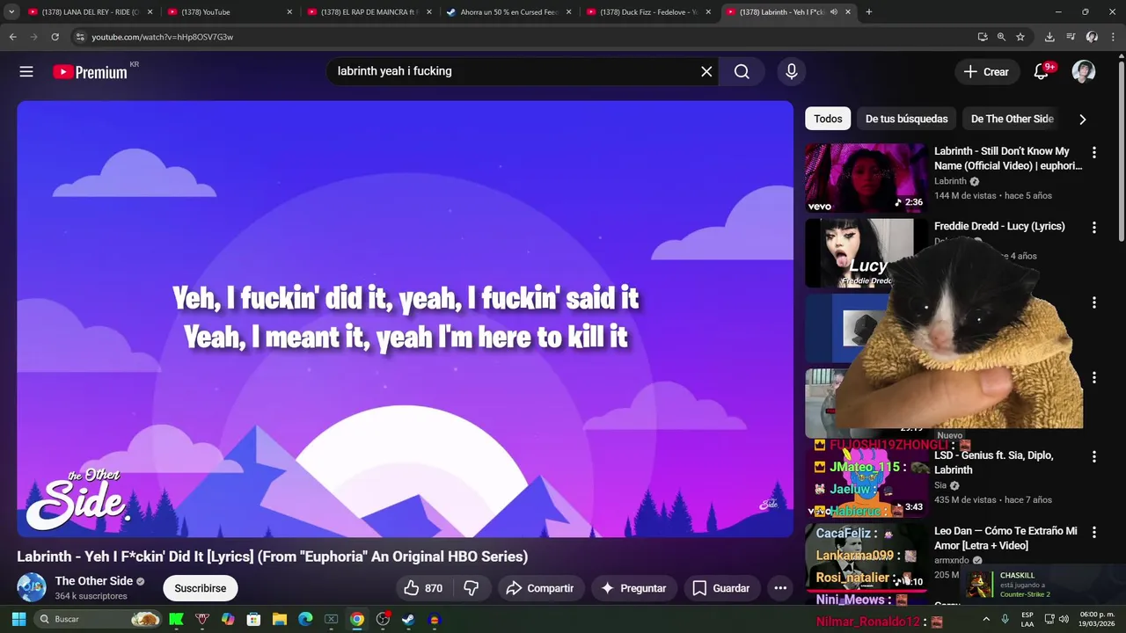Screen dimensions: 1126x633
Task: Open Steam from the taskbar
Action: pyautogui.click(x=408, y=619)
